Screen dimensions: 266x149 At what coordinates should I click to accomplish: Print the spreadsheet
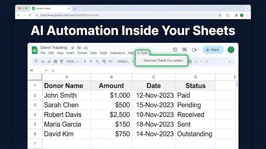point(55,62)
